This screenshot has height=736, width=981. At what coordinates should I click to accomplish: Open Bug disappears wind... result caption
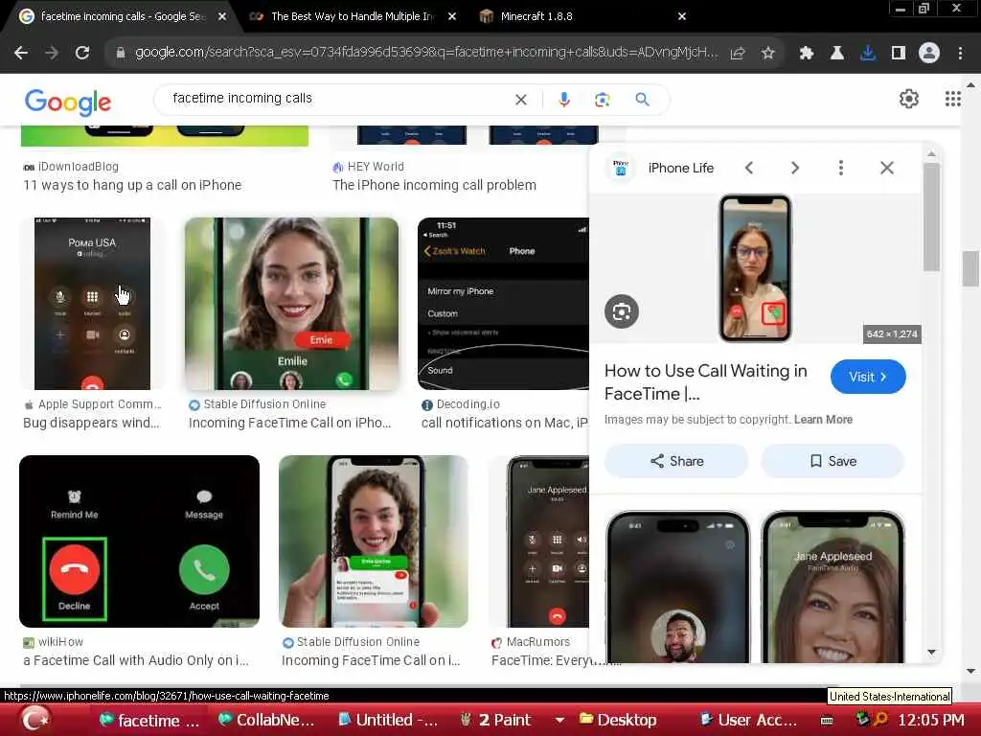pyautogui.click(x=91, y=423)
